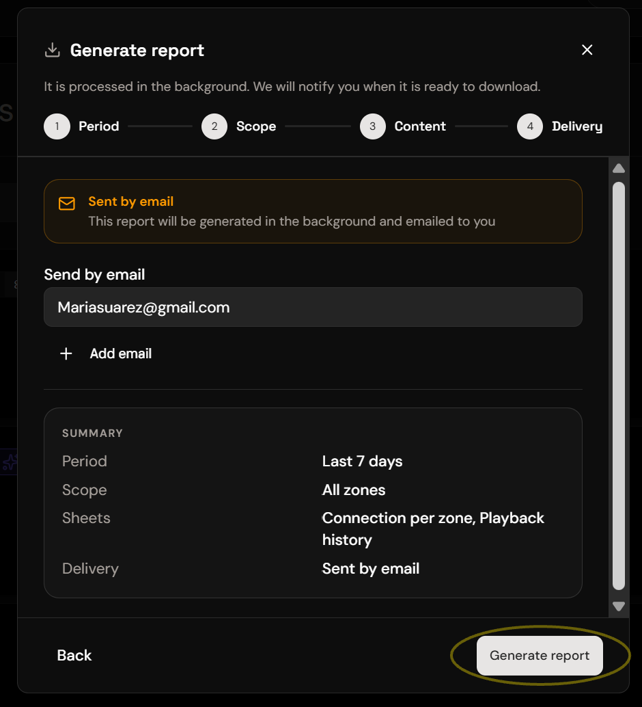Screen dimensions: 642x707
Task: Click the scrollbar up arrow
Action: click(619, 169)
